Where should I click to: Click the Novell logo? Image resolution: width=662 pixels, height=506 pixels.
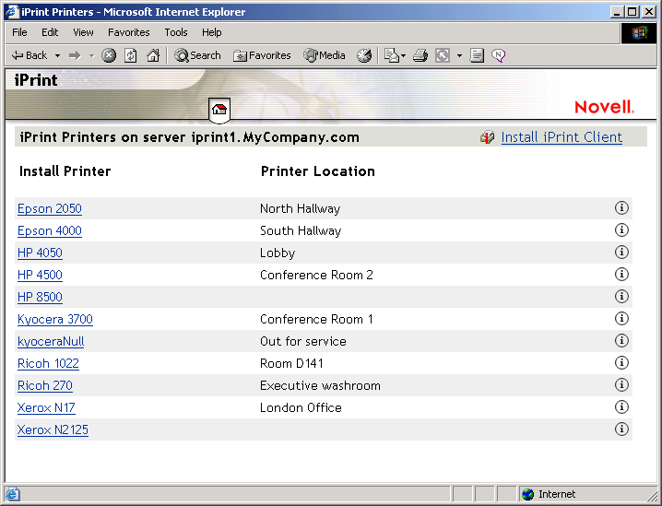[x=604, y=107]
